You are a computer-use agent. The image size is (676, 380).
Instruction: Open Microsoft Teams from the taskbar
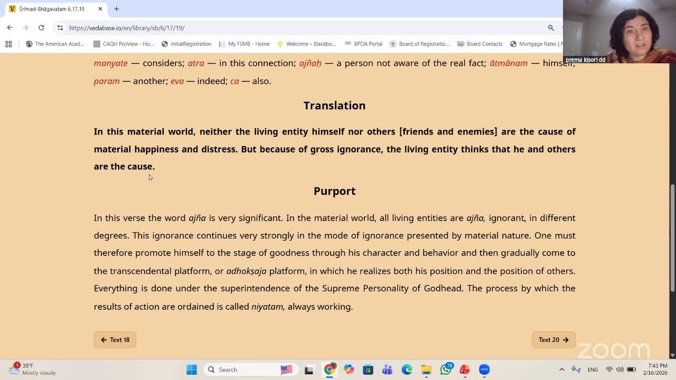point(387,369)
